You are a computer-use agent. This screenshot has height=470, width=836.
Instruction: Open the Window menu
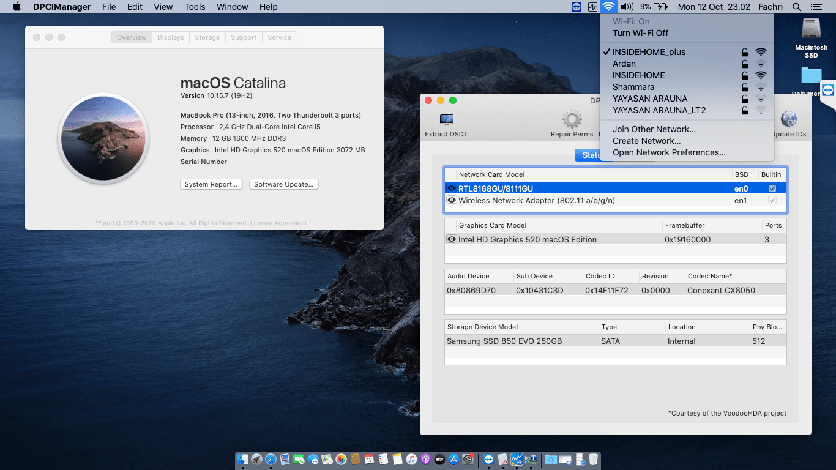coord(233,7)
